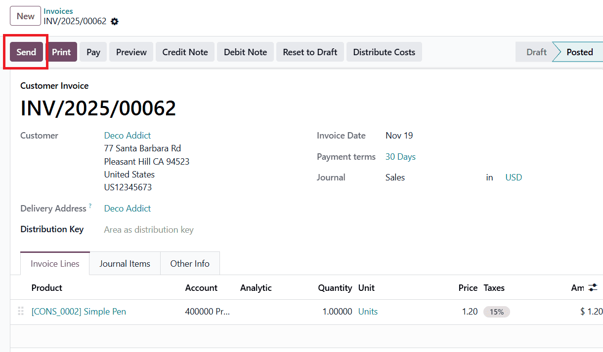Reset the invoice to Draft

tap(310, 52)
